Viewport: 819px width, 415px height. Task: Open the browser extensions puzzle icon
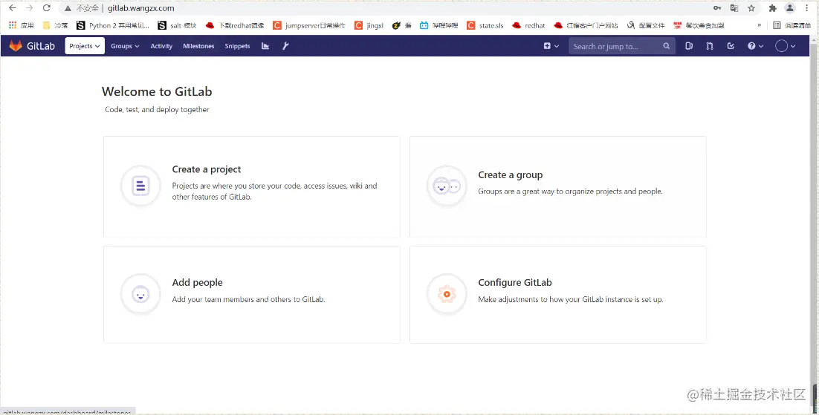[772, 8]
